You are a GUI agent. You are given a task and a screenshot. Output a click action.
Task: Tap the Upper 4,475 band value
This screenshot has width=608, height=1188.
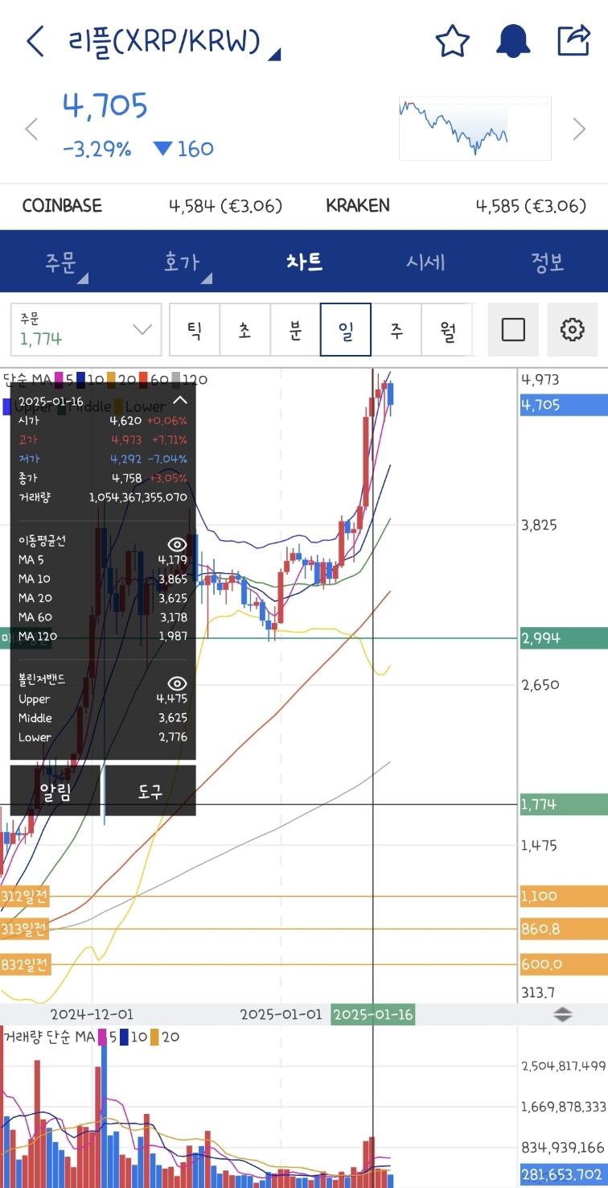point(172,699)
